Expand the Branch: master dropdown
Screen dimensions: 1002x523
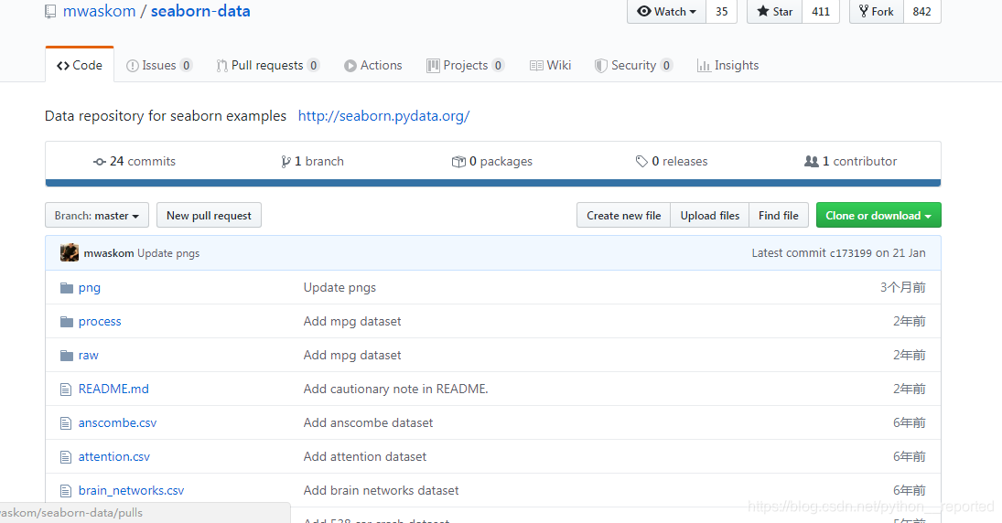[96, 215]
